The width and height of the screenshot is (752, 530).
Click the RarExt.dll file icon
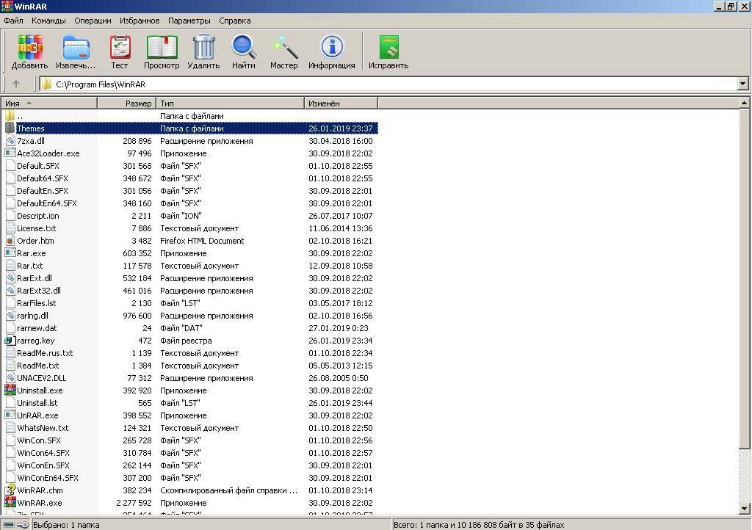click(10, 278)
